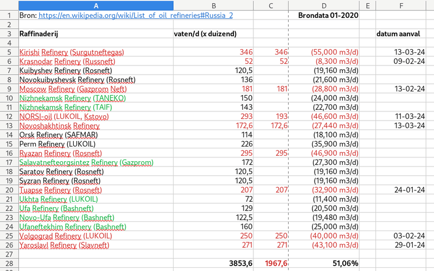
Task: Click column C value 172,6
Action: coord(271,125)
